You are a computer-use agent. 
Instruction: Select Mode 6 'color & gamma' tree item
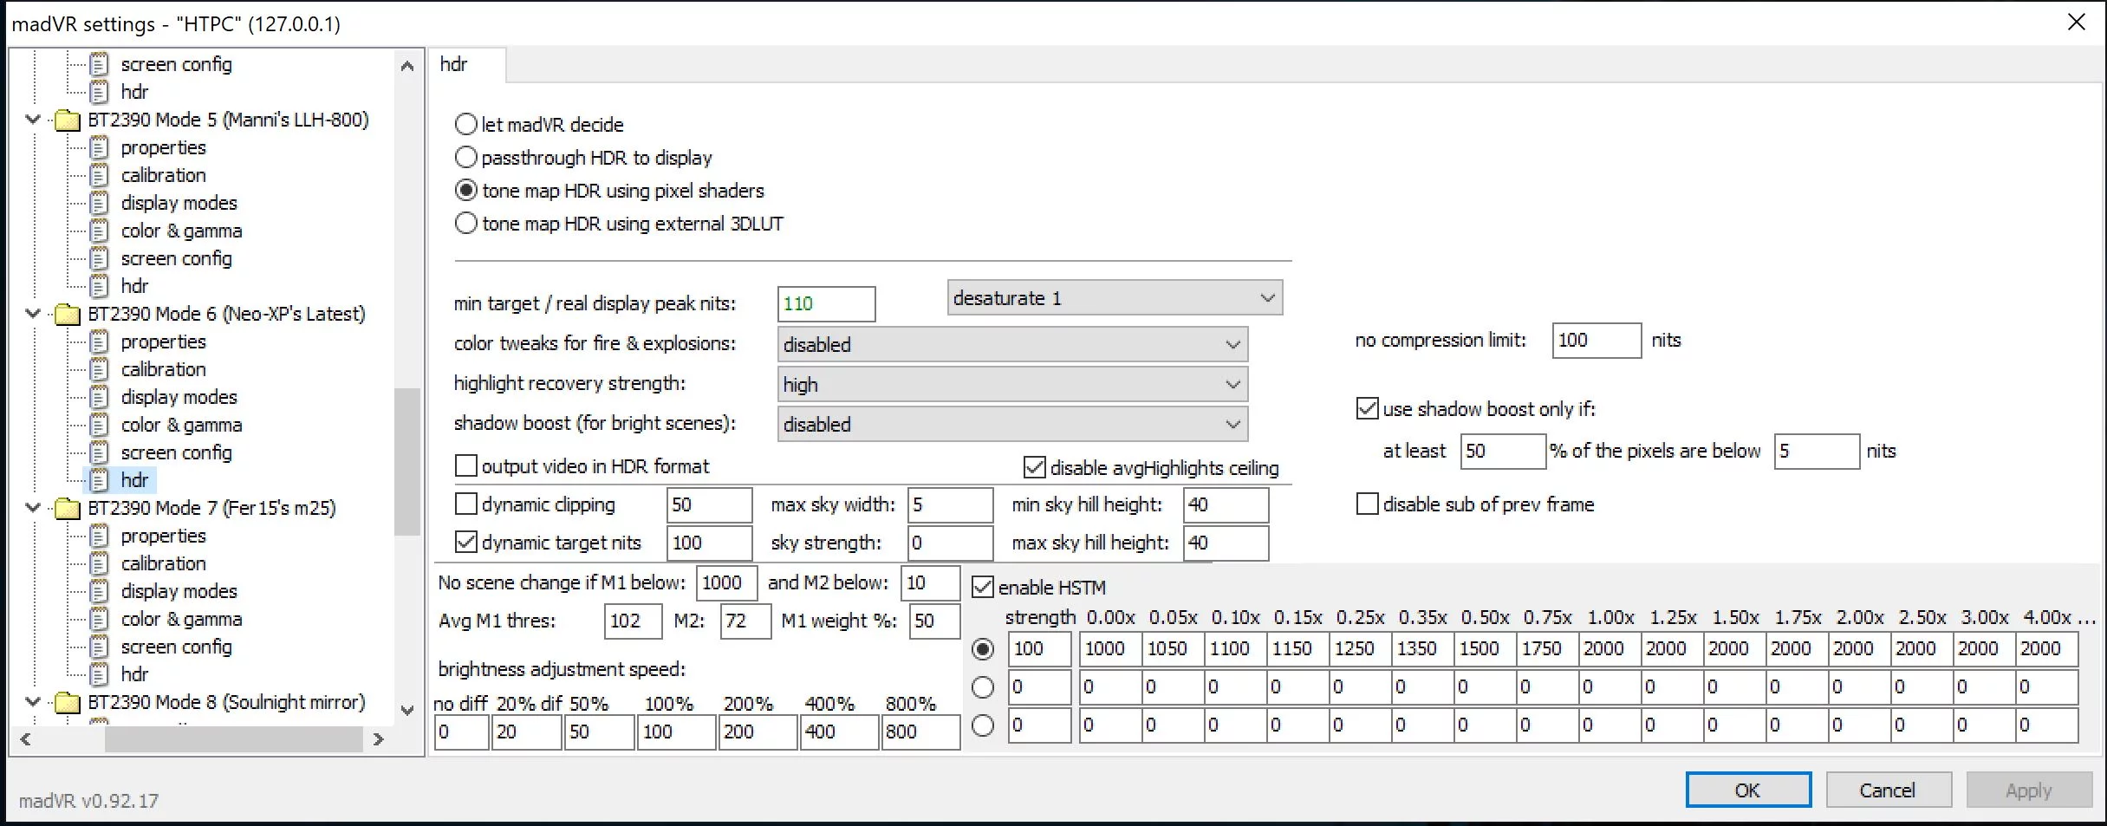point(181,425)
